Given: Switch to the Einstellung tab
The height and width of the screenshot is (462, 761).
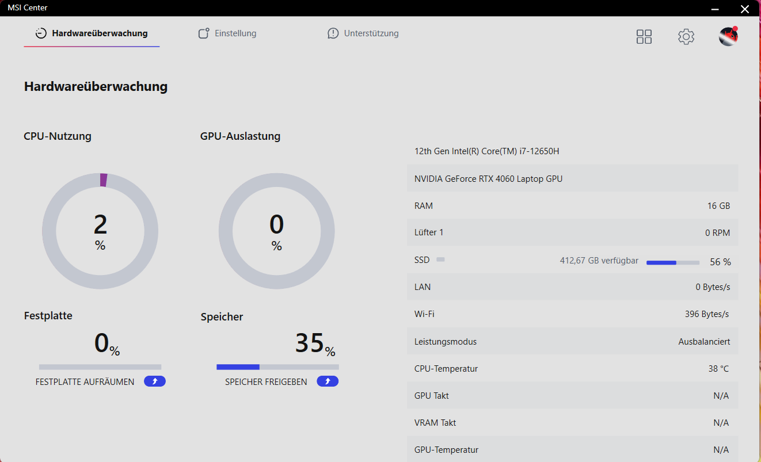Looking at the screenshot, I should [x=227, y=33].
